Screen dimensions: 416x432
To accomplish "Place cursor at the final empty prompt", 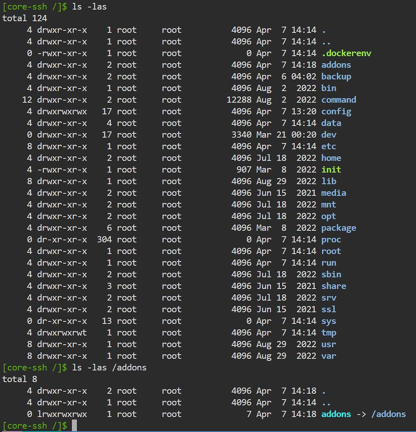I will pyautogui.click(x=75, y=426).
